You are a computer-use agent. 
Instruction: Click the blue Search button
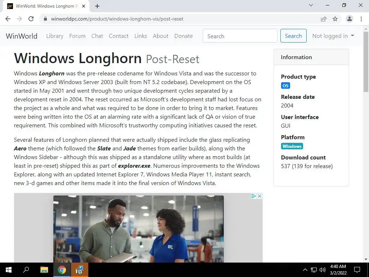pos(293,36)
